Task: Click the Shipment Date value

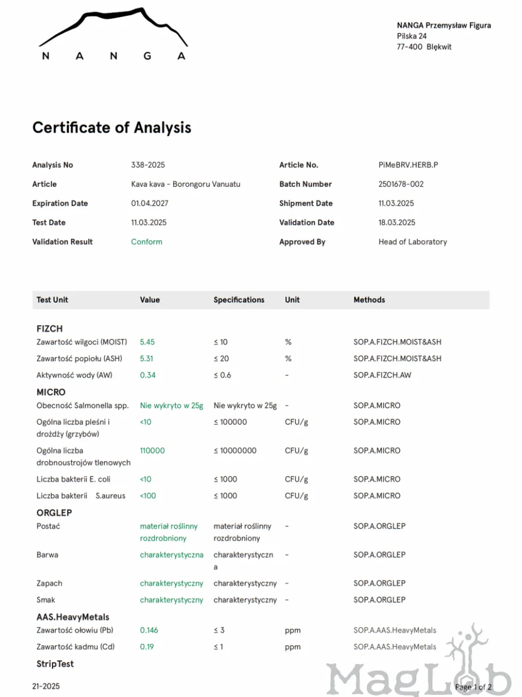Action: [396, 204]
